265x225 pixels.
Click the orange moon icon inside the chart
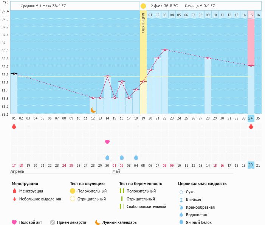[x=93, y=110]
